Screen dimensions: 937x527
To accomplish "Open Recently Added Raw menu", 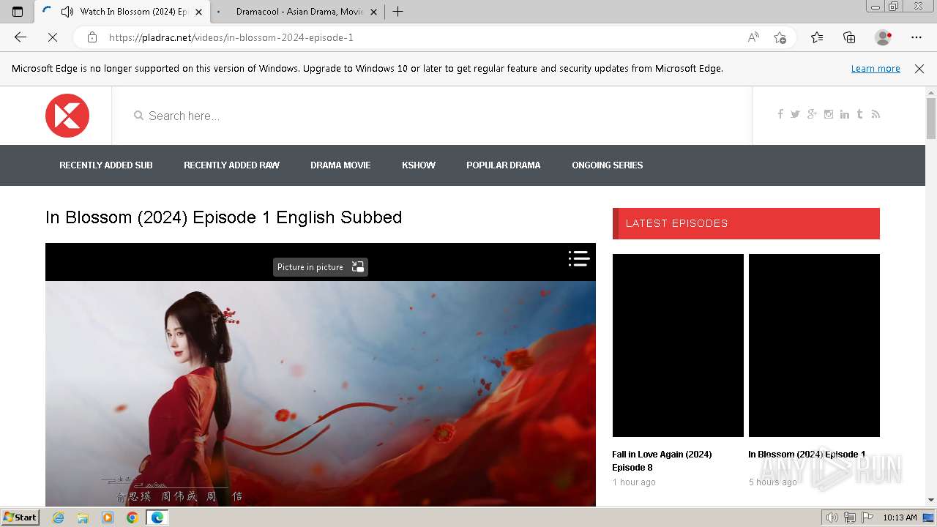I will pos(231,165).
